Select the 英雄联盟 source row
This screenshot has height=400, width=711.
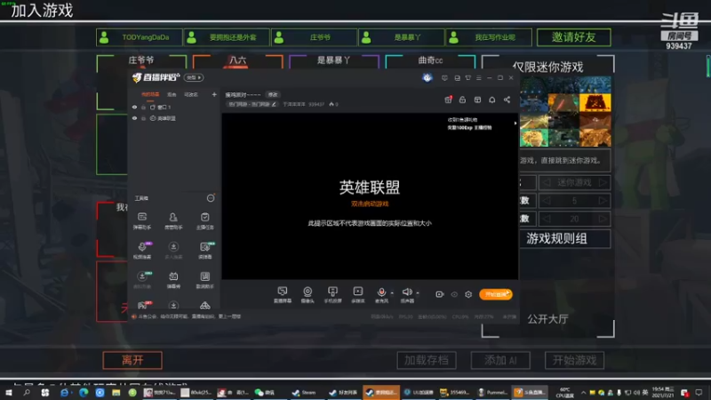pos(174,118)
